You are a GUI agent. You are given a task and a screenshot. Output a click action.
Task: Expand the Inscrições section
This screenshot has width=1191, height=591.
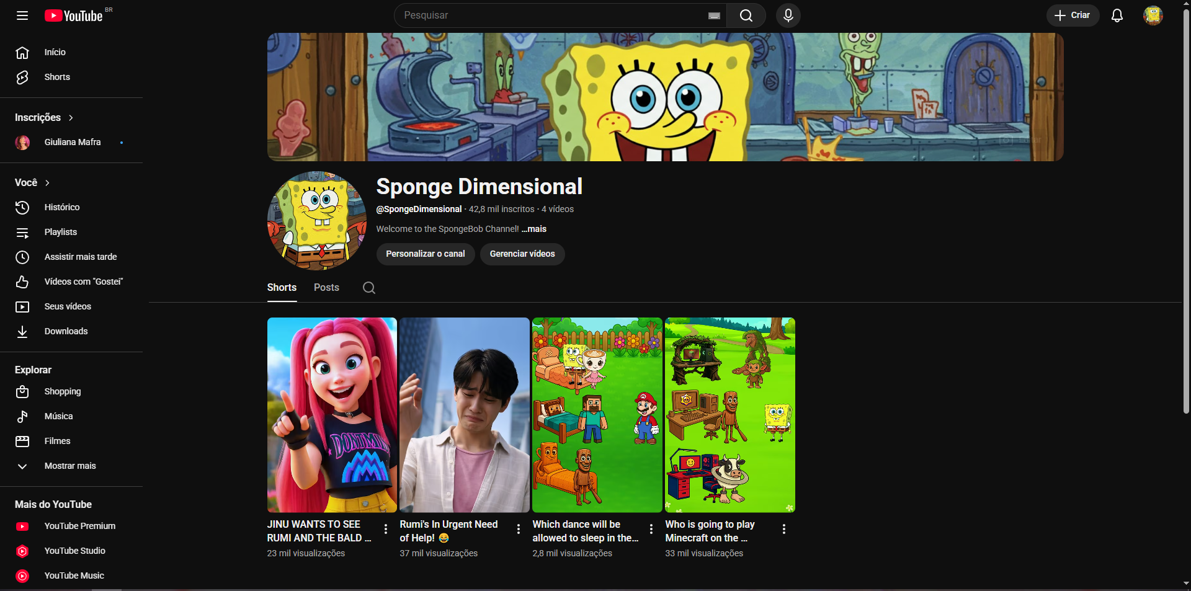pyautogui.click(x=44, y=118)
